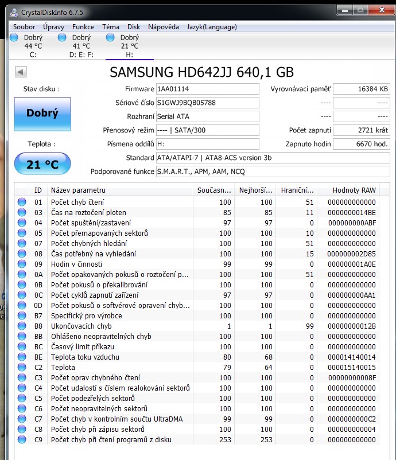Click the Název parametru column header
This screenshot has height=460, width=396.
pos(120,190)
